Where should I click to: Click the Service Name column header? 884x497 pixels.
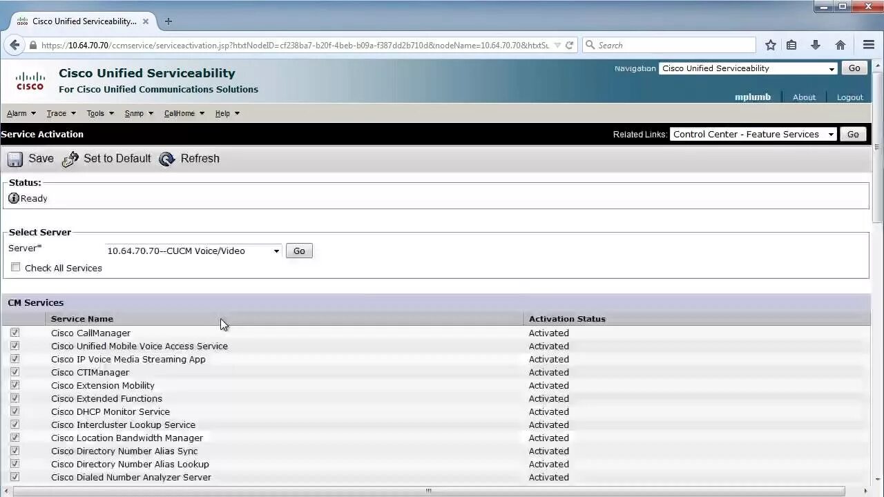[81, 319]
